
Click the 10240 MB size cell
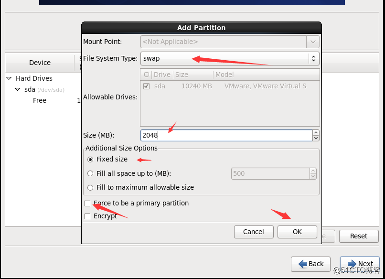tap(197, 86)
